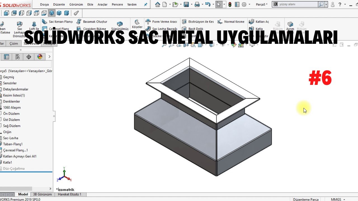Click the Print icon

(197, 4)
